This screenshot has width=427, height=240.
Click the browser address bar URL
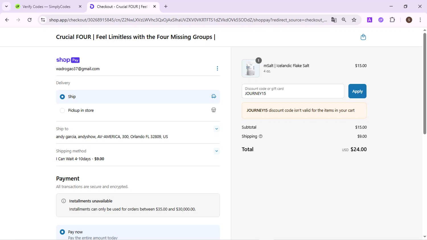click(188, 20)
